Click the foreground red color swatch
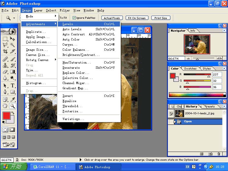Viewport: 228px width, 171px height. (6, 116)
